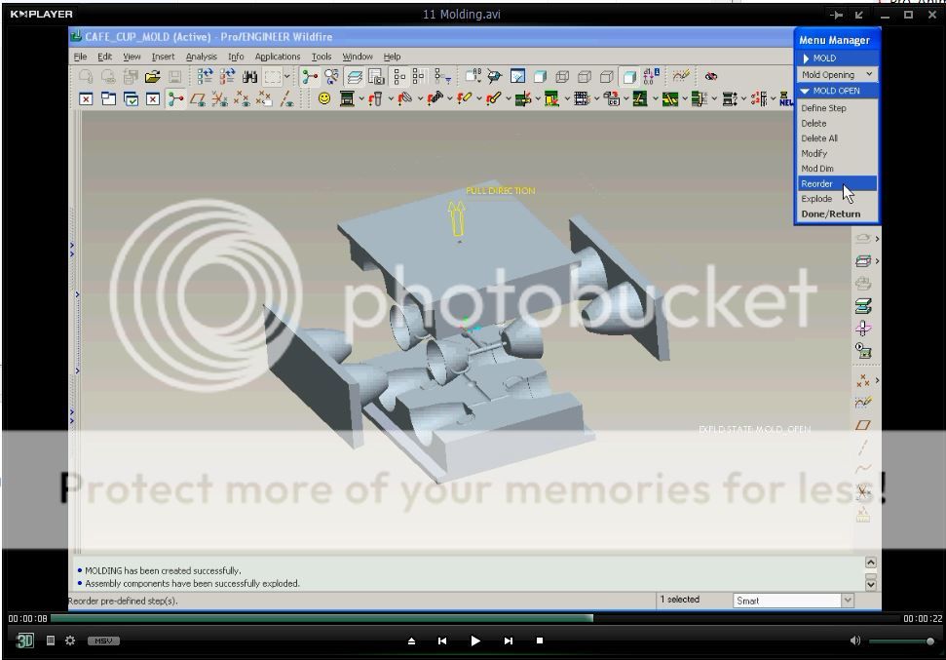
Task: Click the wireframe display cube icon
Action: [x=562, y=77]
